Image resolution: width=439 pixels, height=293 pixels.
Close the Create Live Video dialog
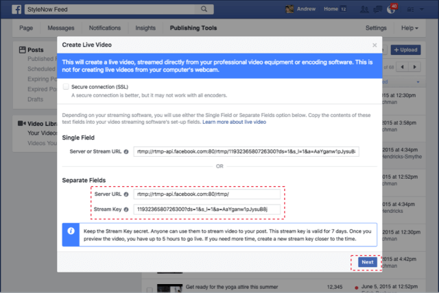[374, 45]
